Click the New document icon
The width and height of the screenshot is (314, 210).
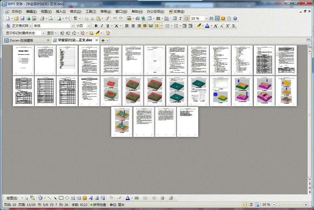pos(8,18)
